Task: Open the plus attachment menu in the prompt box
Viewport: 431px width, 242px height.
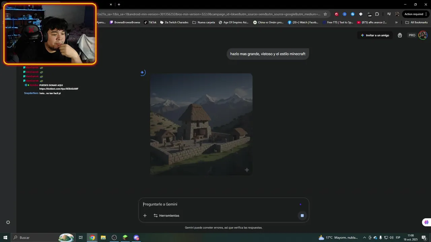Action: click(145, 215)
